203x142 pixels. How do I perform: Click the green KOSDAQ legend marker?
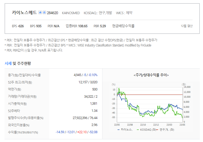click(138, 130)
